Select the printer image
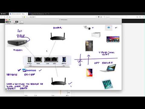 (x=96, y=35)
